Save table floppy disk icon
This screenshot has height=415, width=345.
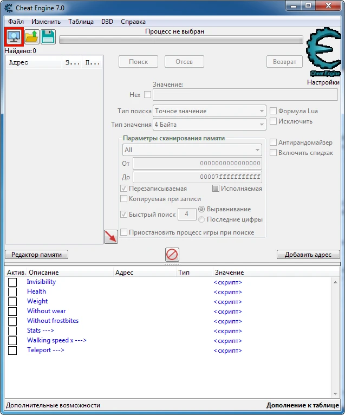point(48,37)
